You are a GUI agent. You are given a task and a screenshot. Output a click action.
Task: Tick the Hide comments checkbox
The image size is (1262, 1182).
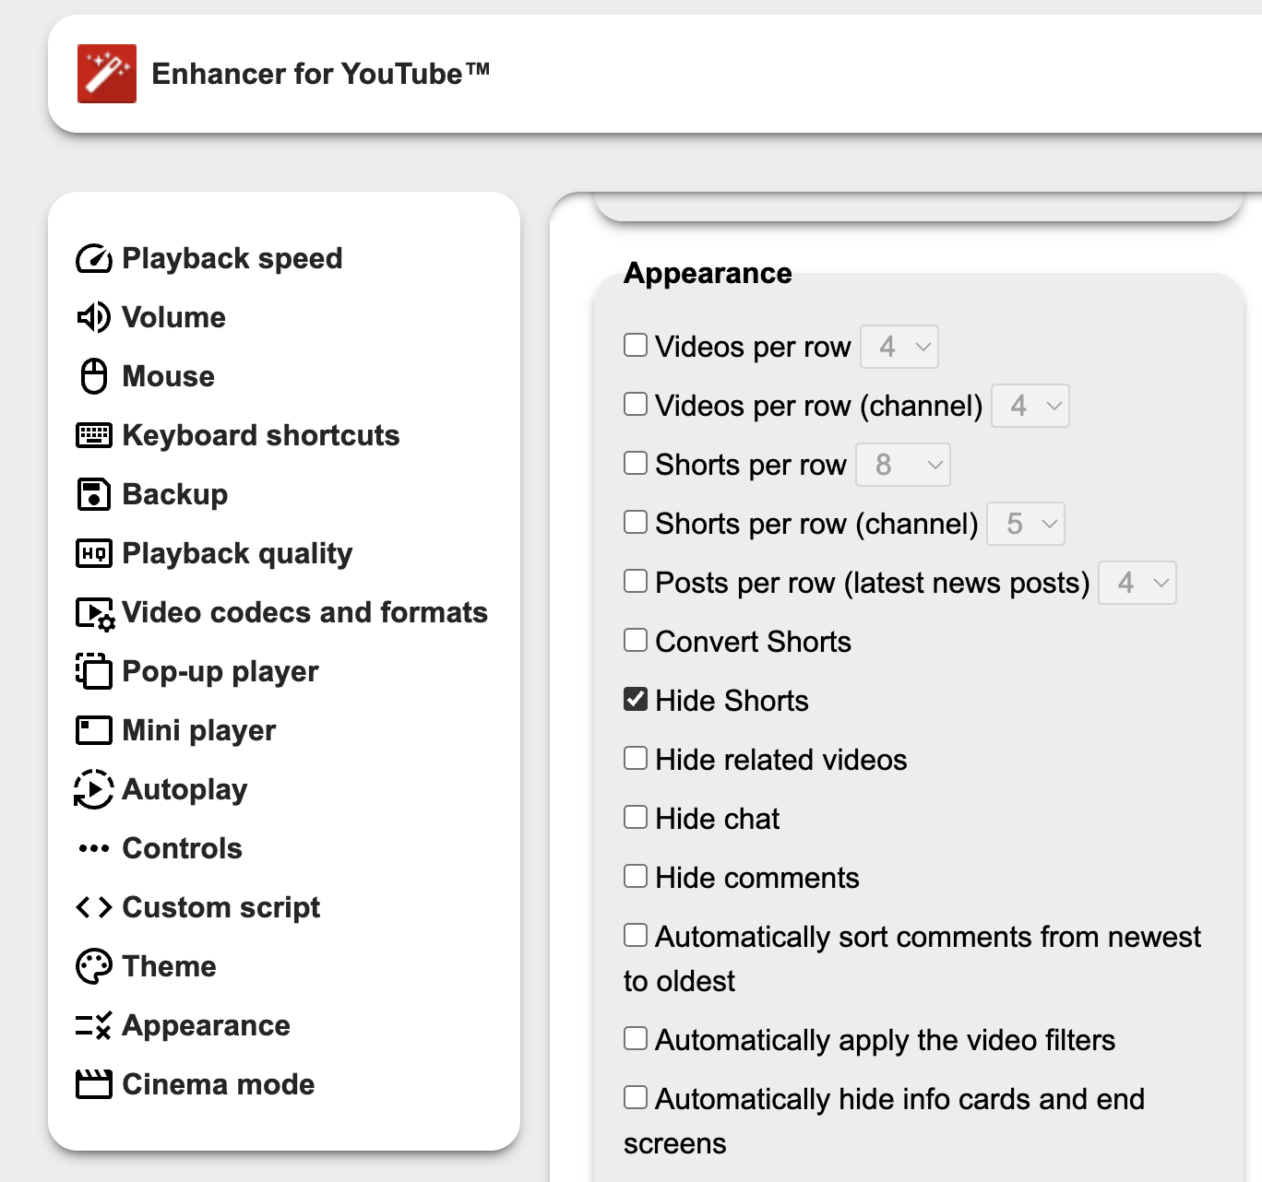coord(636,877)
